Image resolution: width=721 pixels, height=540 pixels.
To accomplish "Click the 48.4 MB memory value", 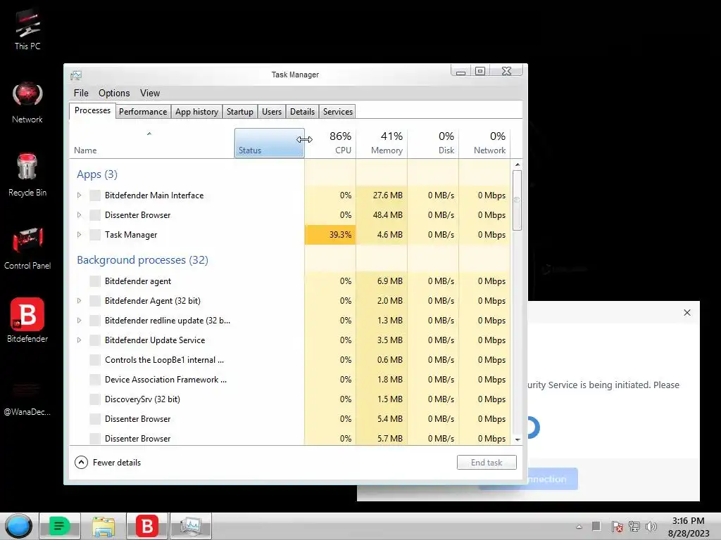I will click(x=388, y=215).
